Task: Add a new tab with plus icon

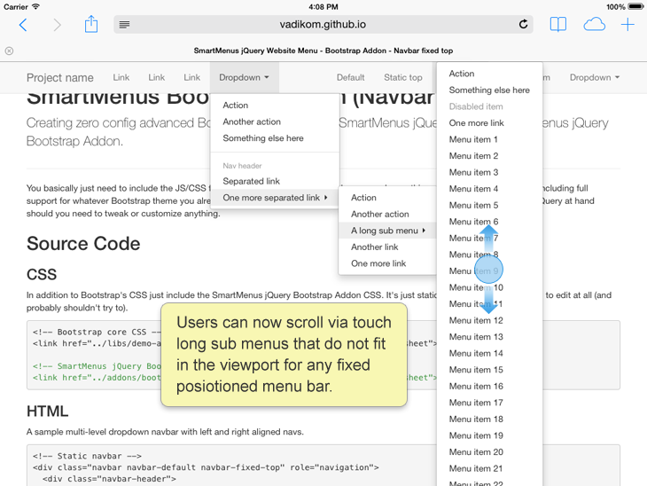Action: tap(628, 25)
